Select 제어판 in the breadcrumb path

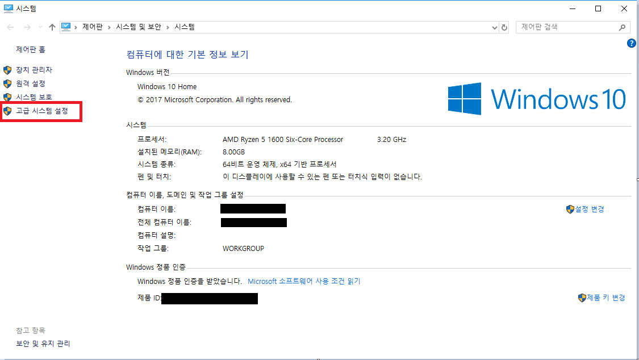[x=93, y=27]
